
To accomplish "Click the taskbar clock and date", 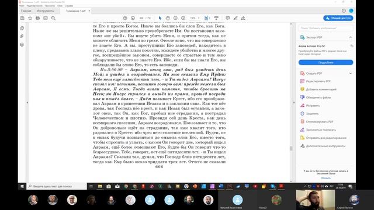I will (x=341, y=186).
